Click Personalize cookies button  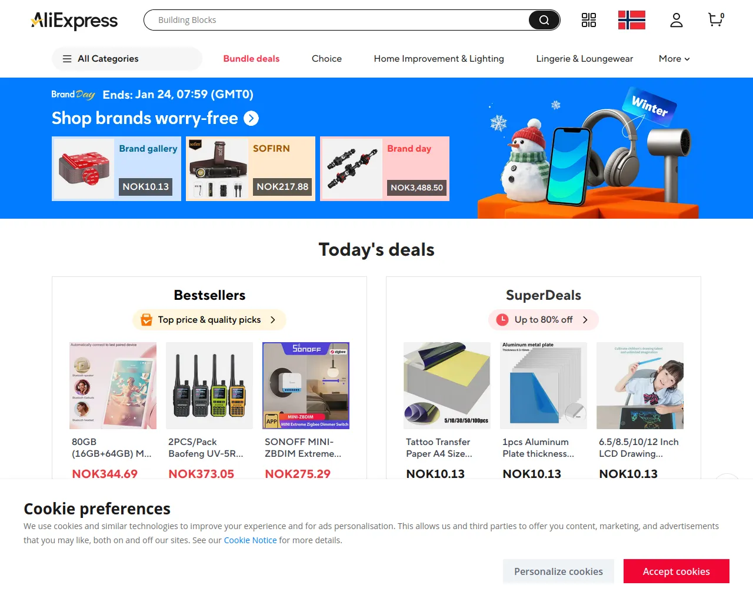[x=558, y=571]
